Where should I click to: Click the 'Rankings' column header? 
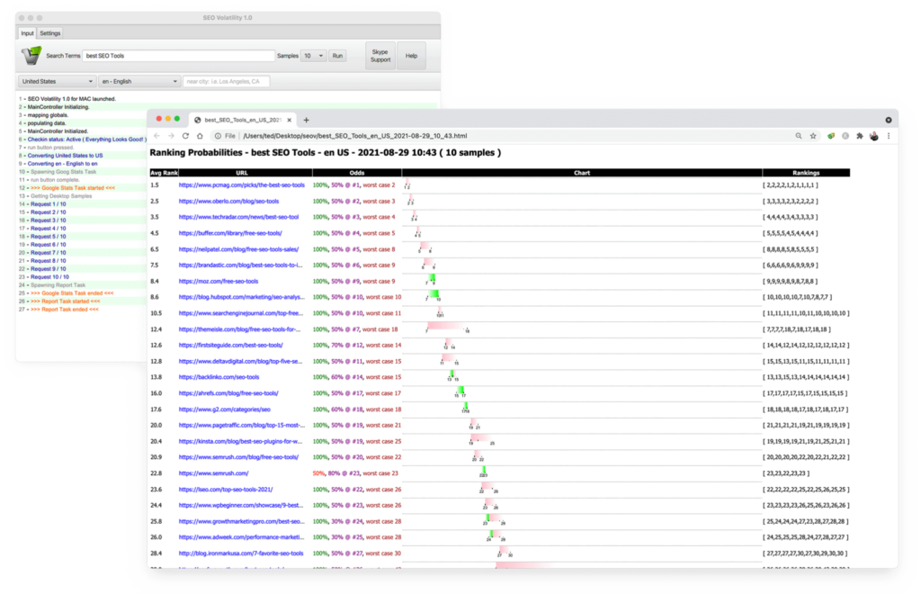pos(806,173)
